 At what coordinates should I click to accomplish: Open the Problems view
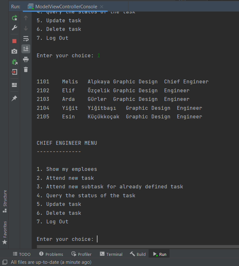point(51,254)
